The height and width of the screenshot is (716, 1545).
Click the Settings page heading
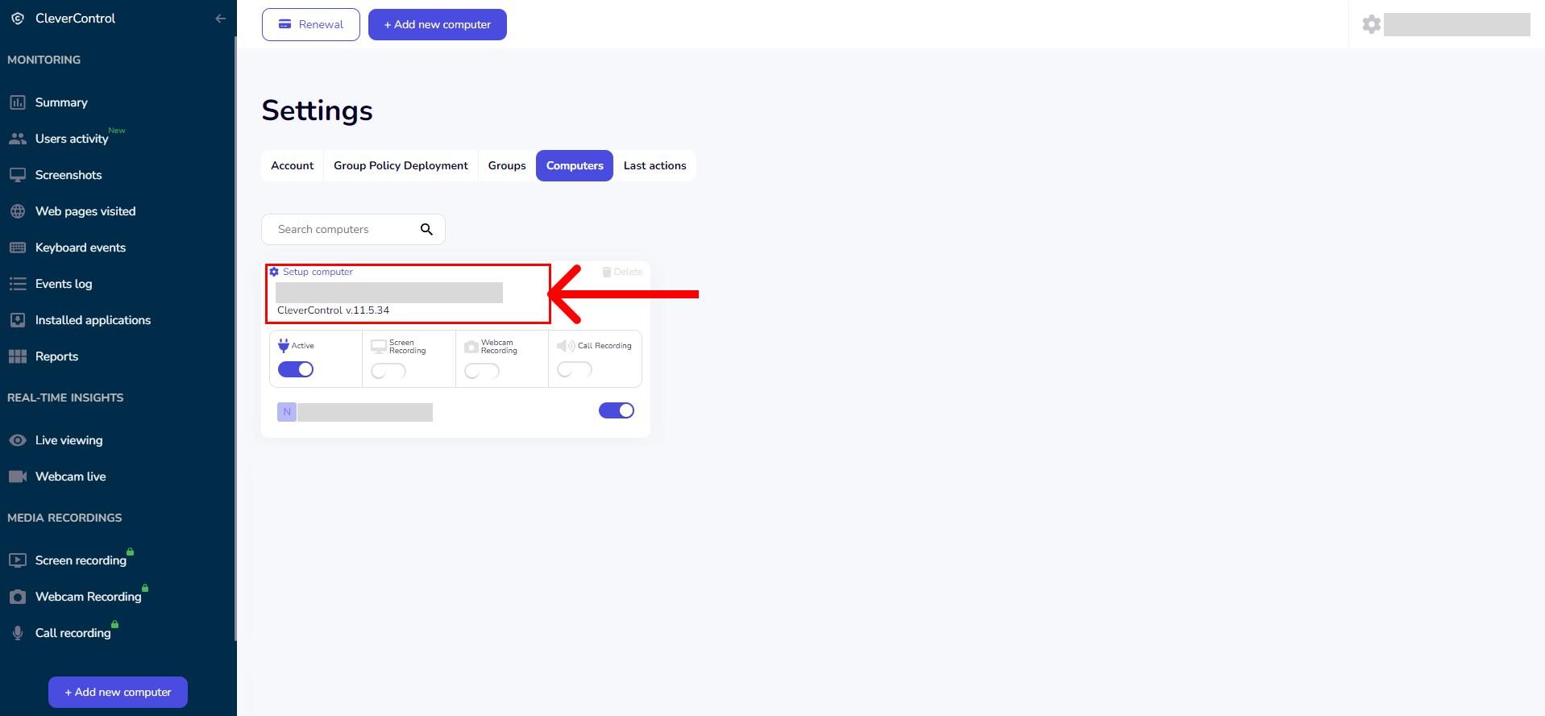coord(317,110)
